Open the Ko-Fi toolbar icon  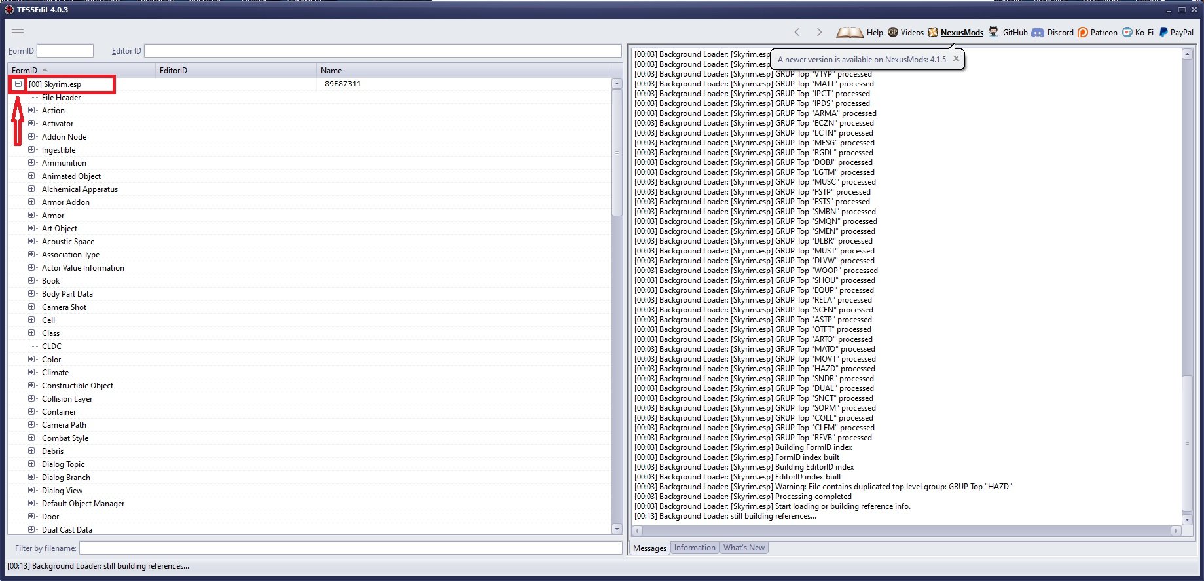pyautogui.click(x=1127, y=32)
